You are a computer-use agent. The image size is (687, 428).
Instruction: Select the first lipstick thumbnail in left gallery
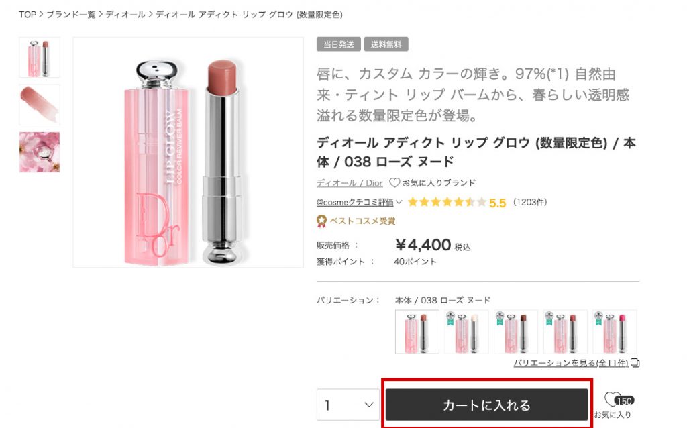click(x=39, y=57)
